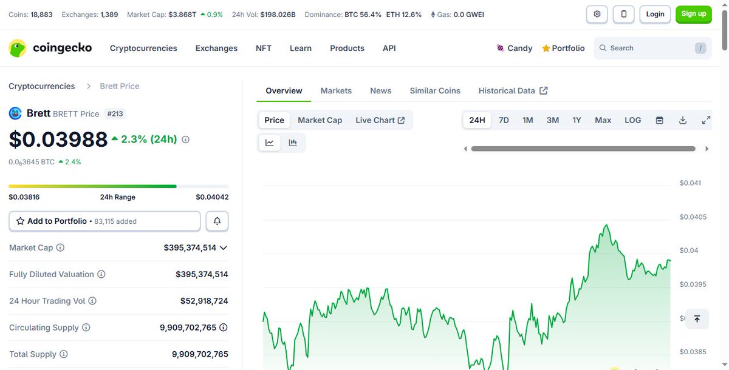The height and width of the screenshot is (370, 729).
Task: Click Add to Portfolio button
Action: 104,221
